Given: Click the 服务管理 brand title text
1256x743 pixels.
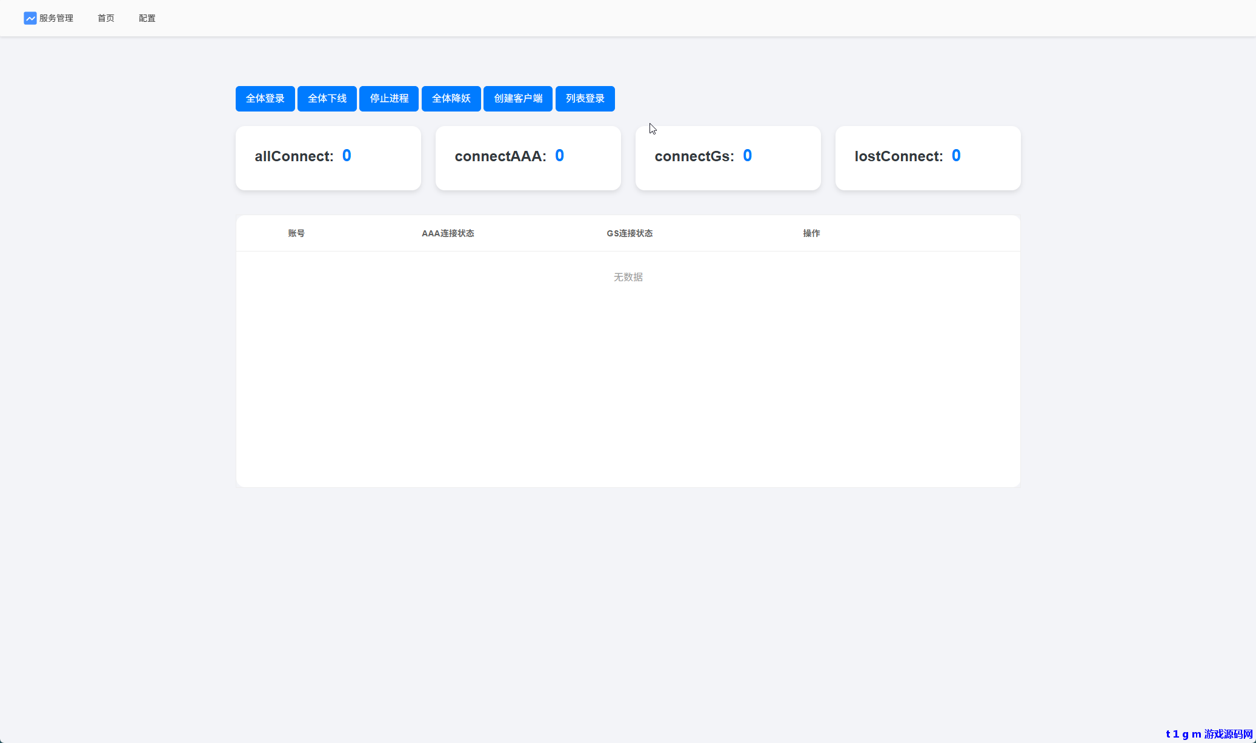Looking at the screenshot, I should [x=56, y=18].
